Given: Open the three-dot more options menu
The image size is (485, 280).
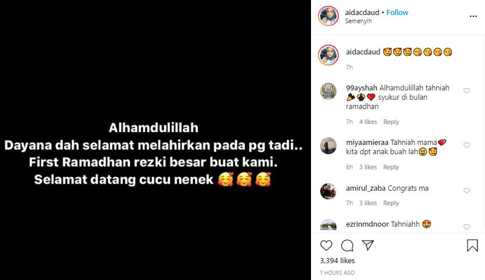Looking at the screenshot, I should (x=473, y=16).
